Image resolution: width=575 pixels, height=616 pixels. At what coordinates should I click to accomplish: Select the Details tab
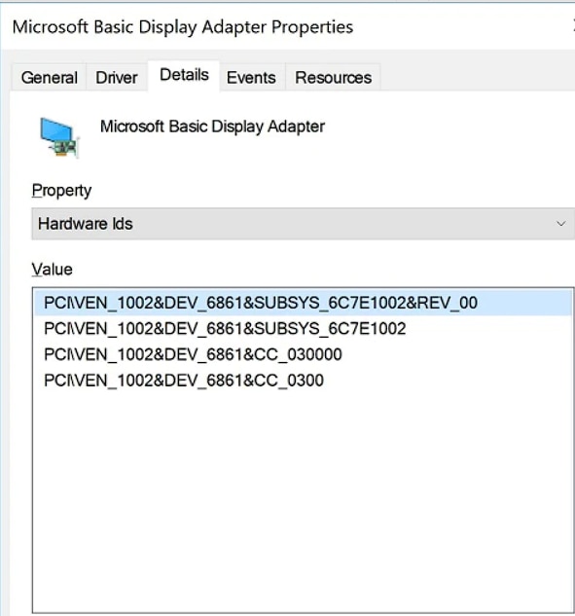[x=184, y=75]
